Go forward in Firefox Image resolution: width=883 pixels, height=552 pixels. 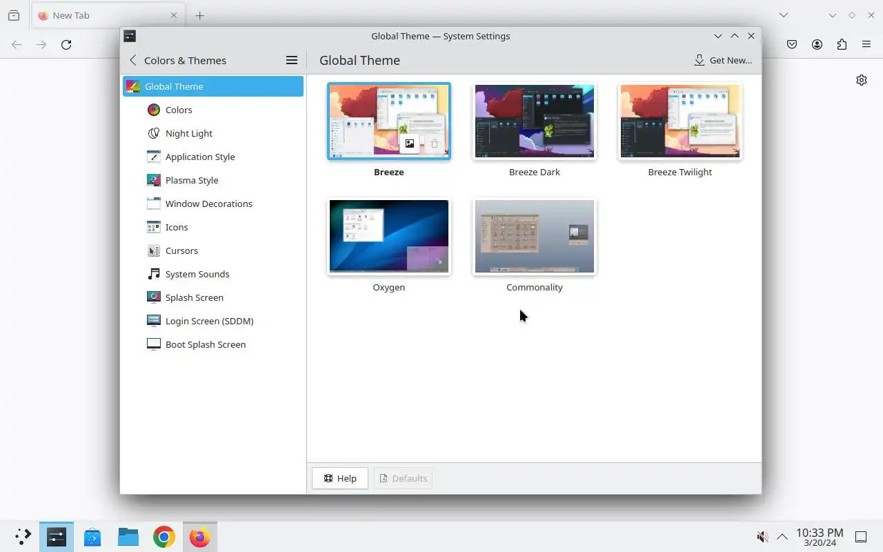click(x=41, y=44)
